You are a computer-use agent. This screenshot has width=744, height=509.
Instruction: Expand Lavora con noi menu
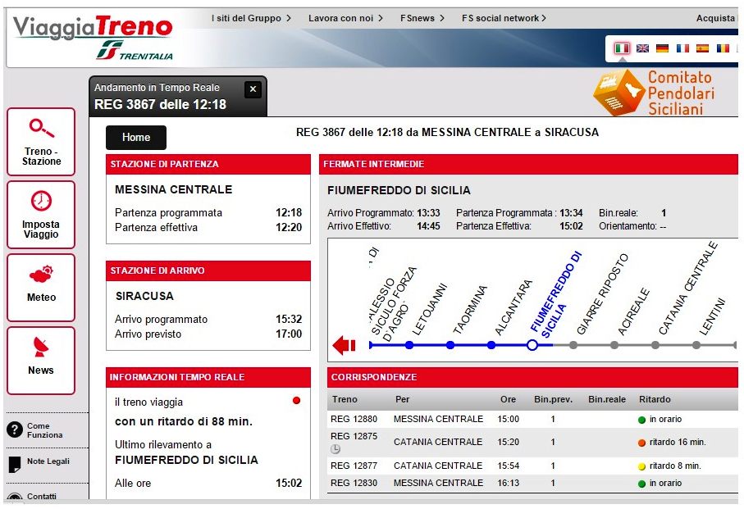pyautogui.click(x=345, y=18)
